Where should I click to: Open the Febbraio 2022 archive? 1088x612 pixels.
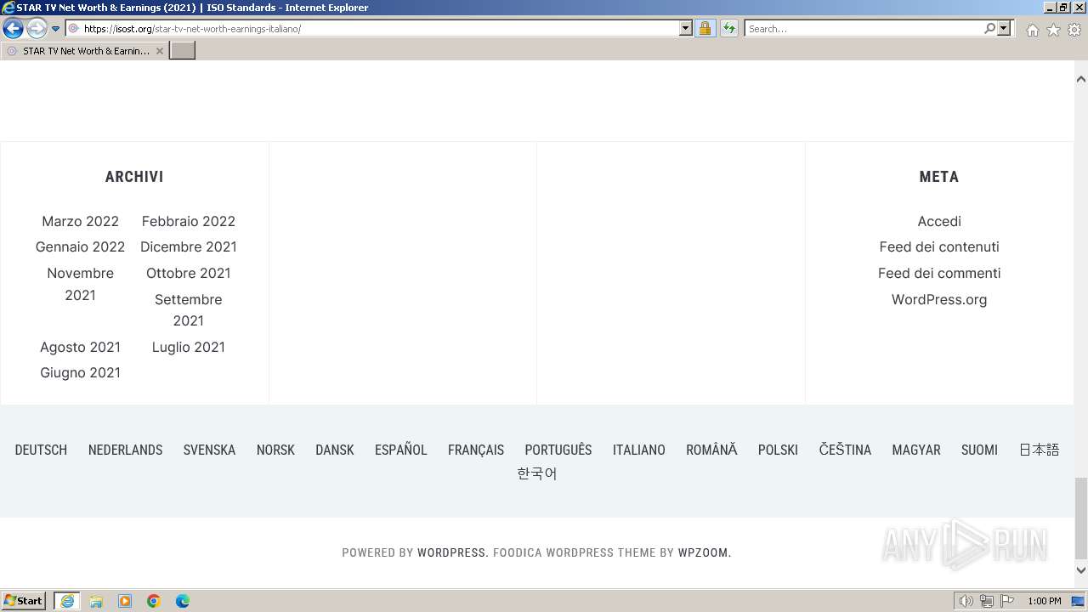click(189, 221)
